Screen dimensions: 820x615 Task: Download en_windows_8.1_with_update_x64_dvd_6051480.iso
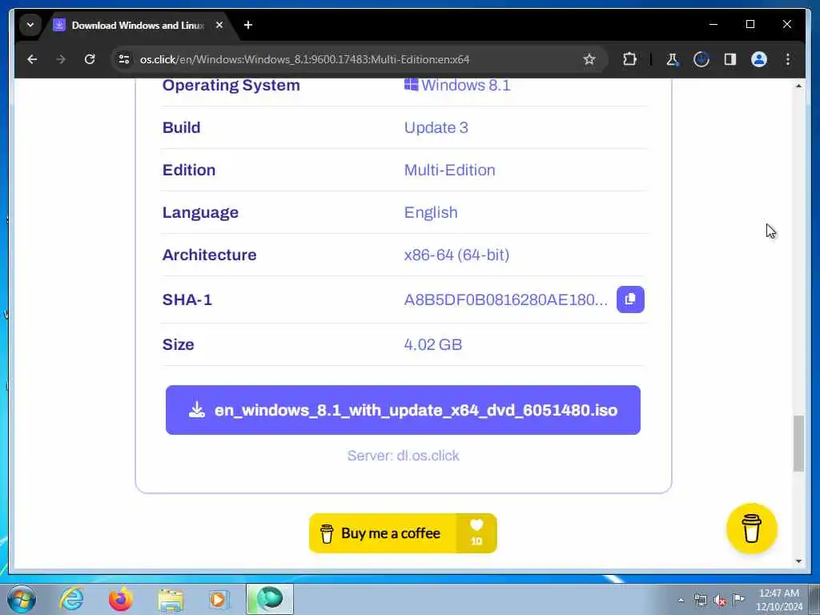(x=403, y=410)
